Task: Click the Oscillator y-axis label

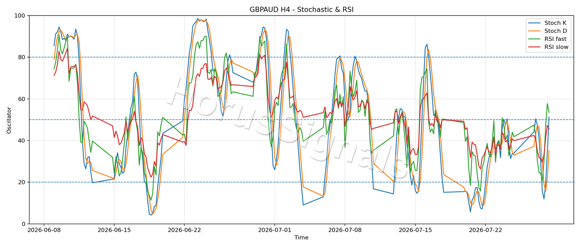Action: point(9,120)
